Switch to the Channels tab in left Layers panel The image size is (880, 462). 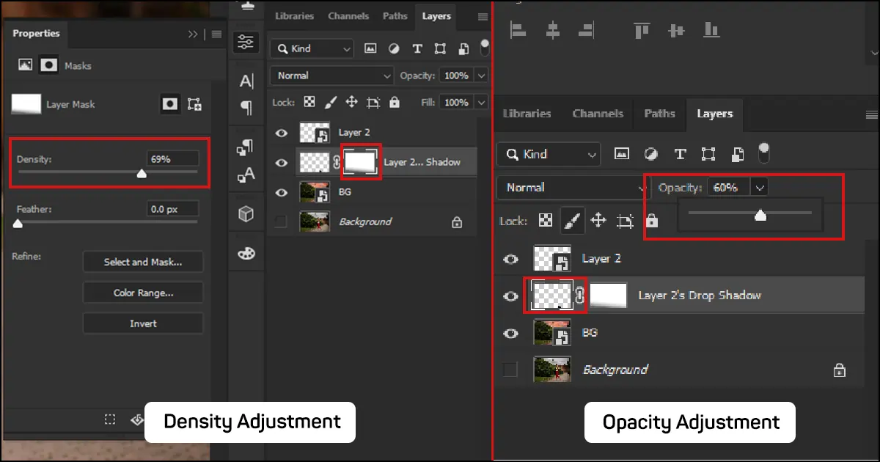click(x=348, y=16)
